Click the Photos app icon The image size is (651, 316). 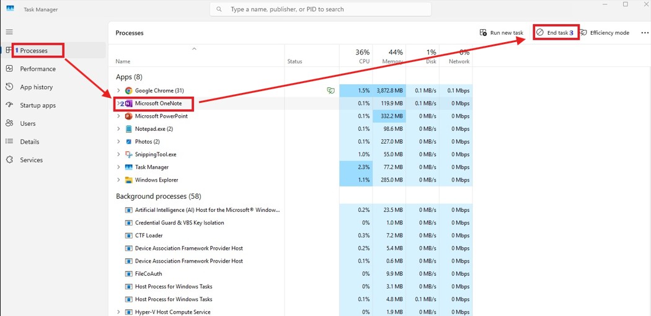[129, 142]
